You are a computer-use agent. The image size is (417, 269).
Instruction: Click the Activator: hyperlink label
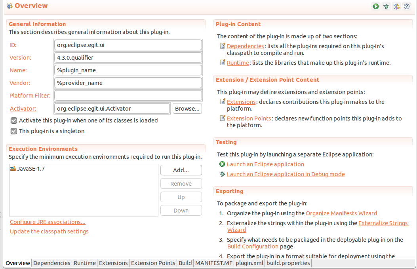pos(23,109)
